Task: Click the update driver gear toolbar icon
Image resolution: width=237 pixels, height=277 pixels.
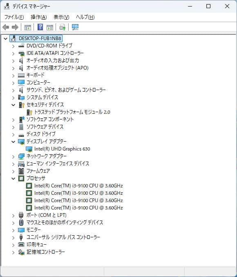Action: tap(62, 27)
